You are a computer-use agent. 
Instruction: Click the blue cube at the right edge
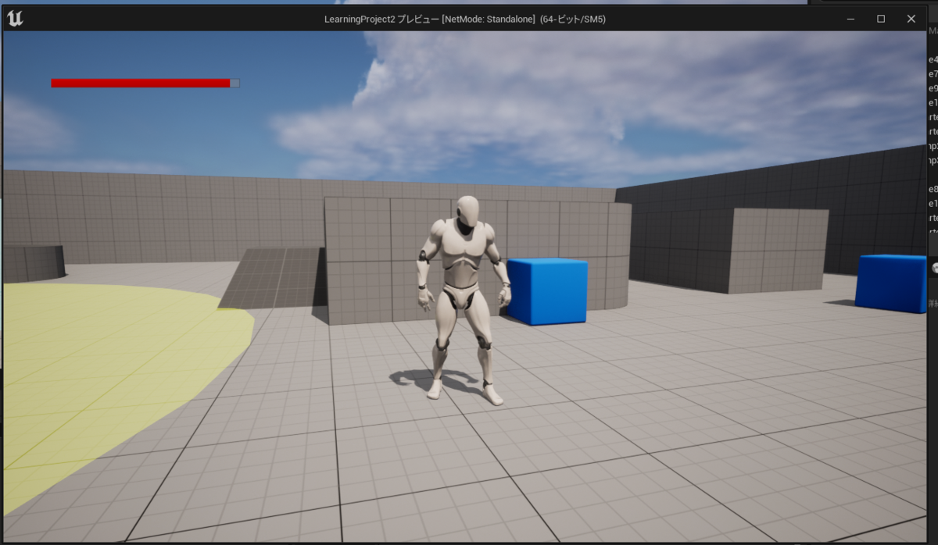pyautogui.click(x=890, y=283)
